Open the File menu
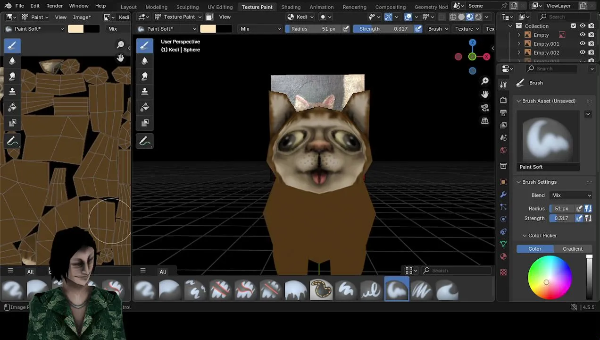600x340 pixels. coord(19,6)
